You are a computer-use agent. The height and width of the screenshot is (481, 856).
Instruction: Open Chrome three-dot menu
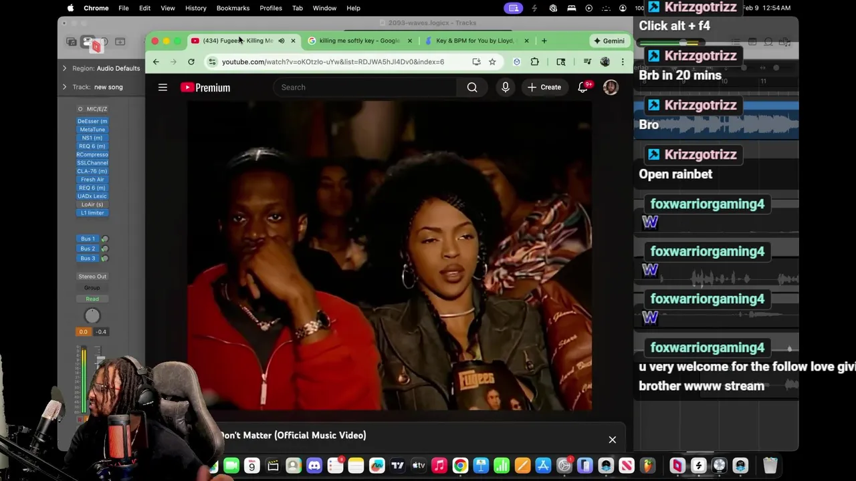click(623, 61)
